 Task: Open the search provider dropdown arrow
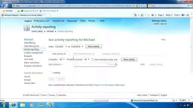[191, 6]
